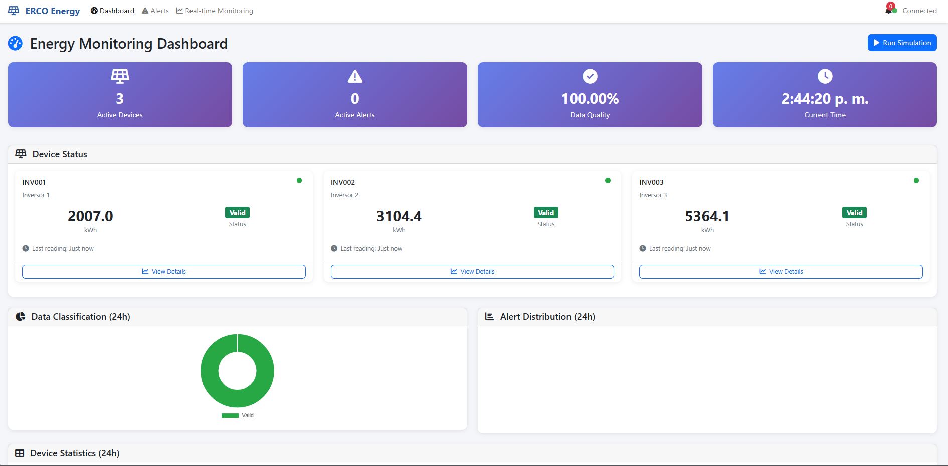Viewport: 948px width, 466px height.
Task: Click the notification bell icon
Action: pos(888,10)
